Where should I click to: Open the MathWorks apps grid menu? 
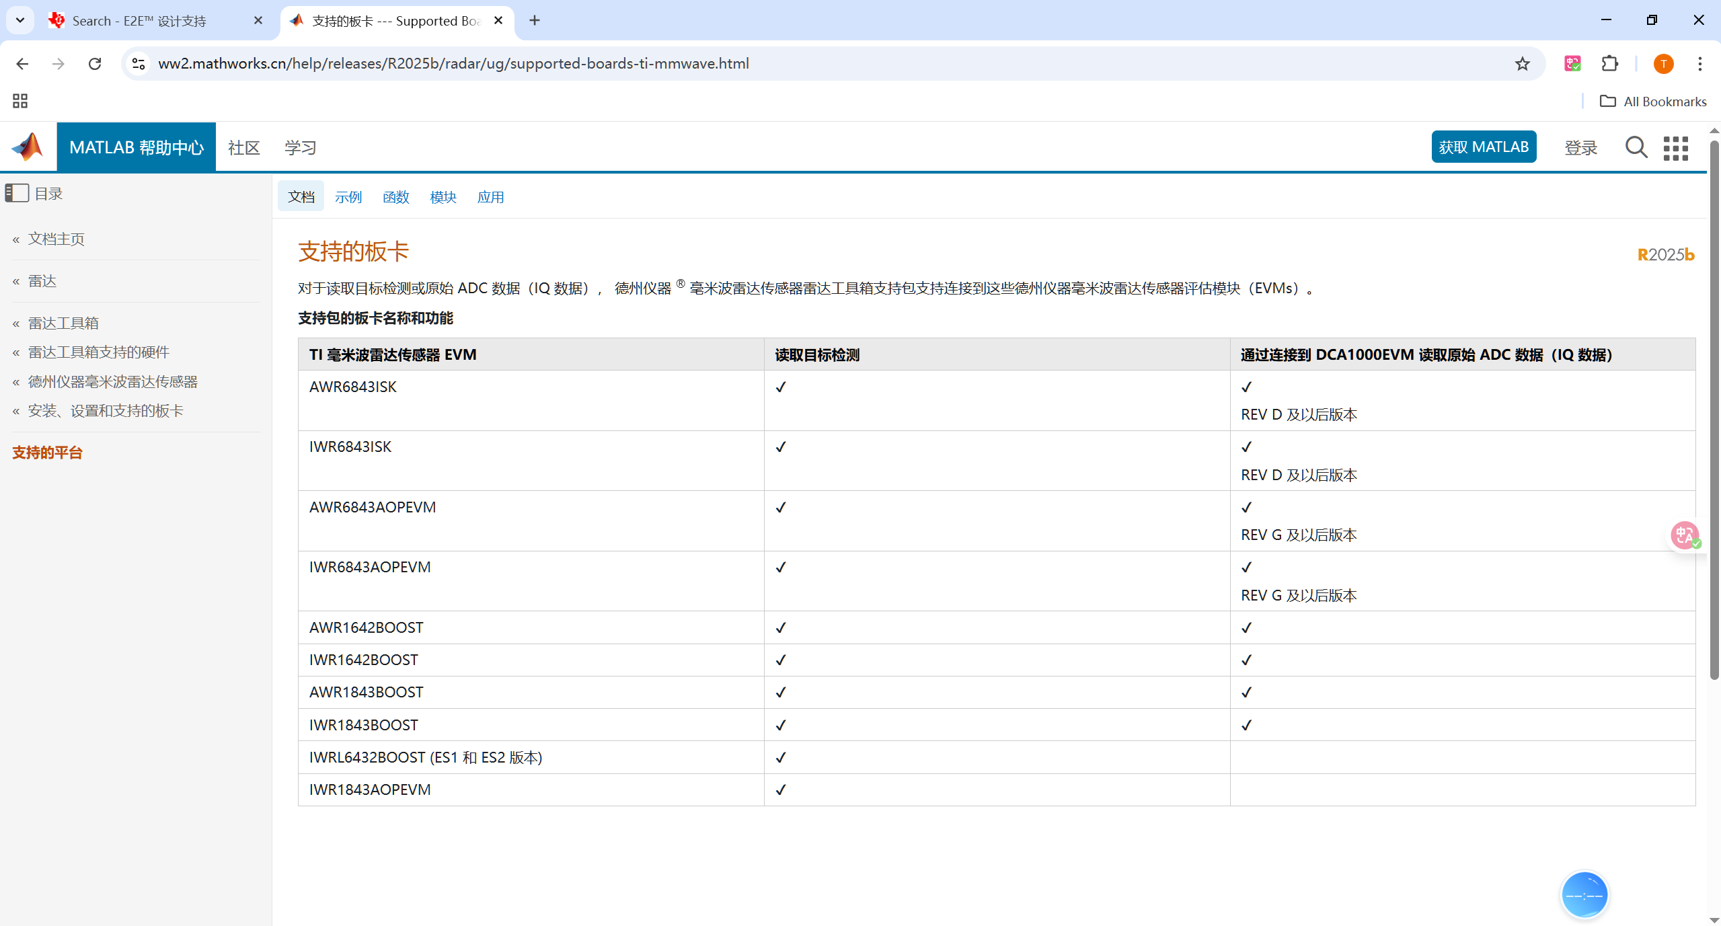click(1675, 148)
